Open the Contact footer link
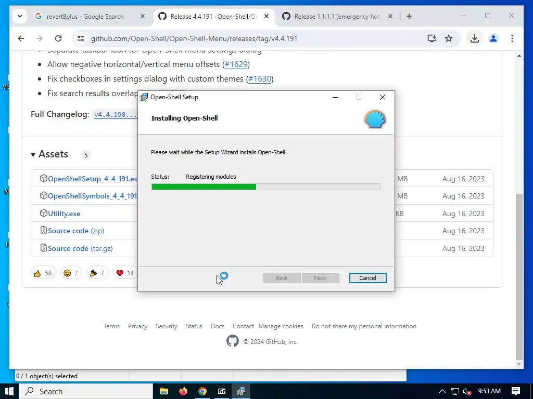Viewport: 533px width, 399px height. (x=243, y=326)
